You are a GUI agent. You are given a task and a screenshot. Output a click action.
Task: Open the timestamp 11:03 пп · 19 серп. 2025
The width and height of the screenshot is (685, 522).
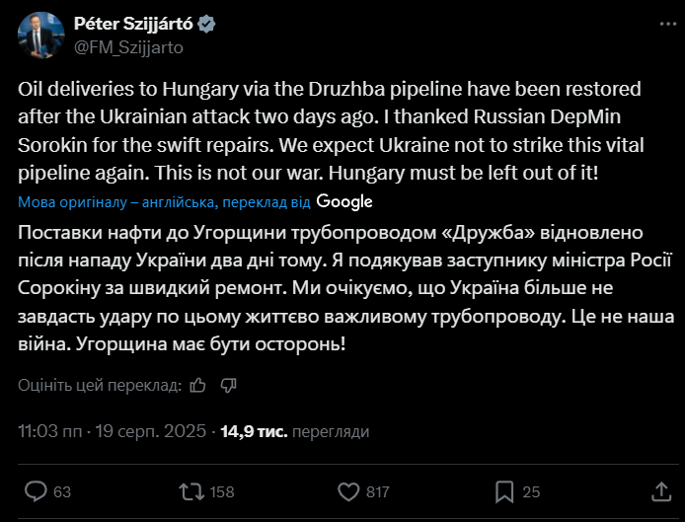[x=113, y=431]
